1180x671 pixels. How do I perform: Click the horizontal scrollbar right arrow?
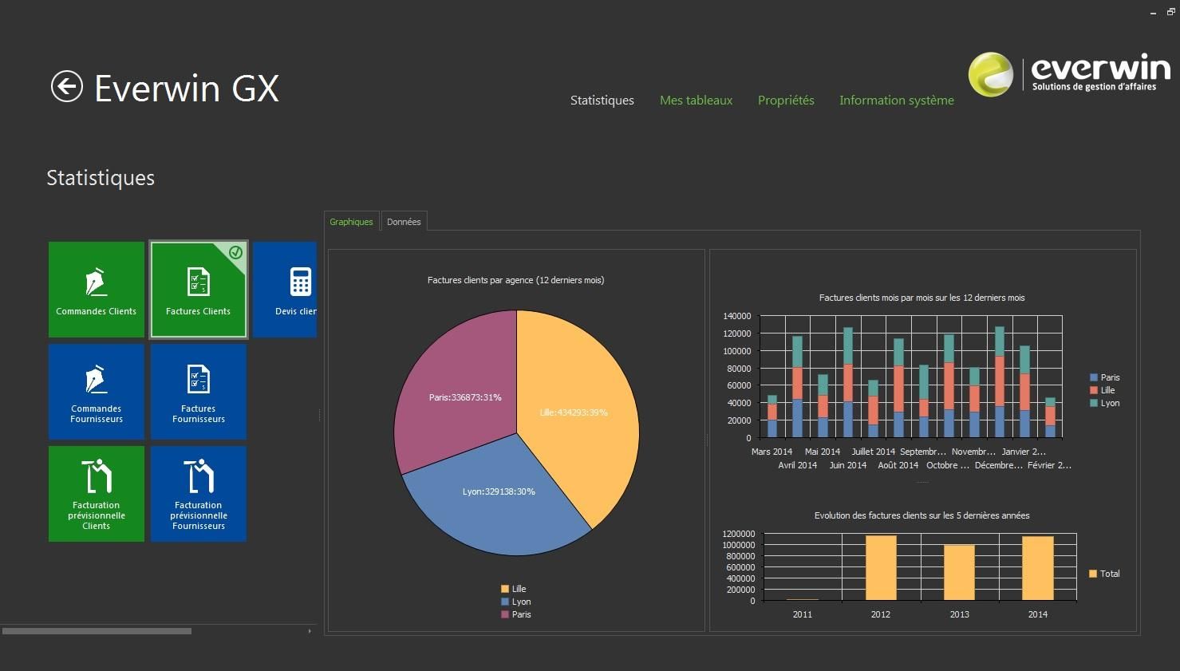[310, 631]
